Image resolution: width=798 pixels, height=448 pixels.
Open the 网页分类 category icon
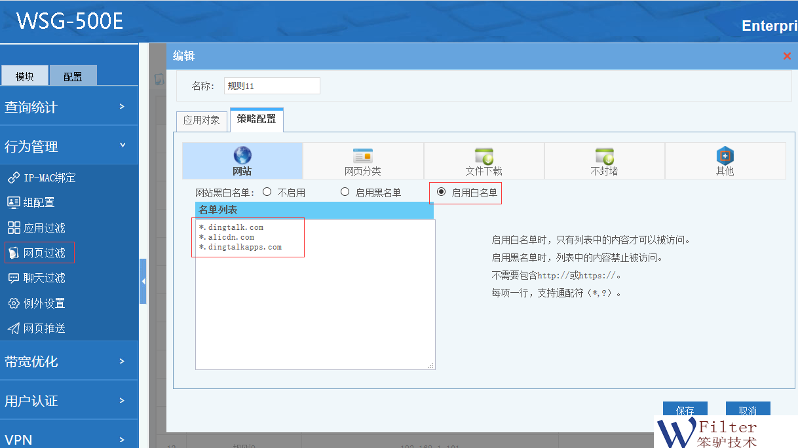point(362,156)
